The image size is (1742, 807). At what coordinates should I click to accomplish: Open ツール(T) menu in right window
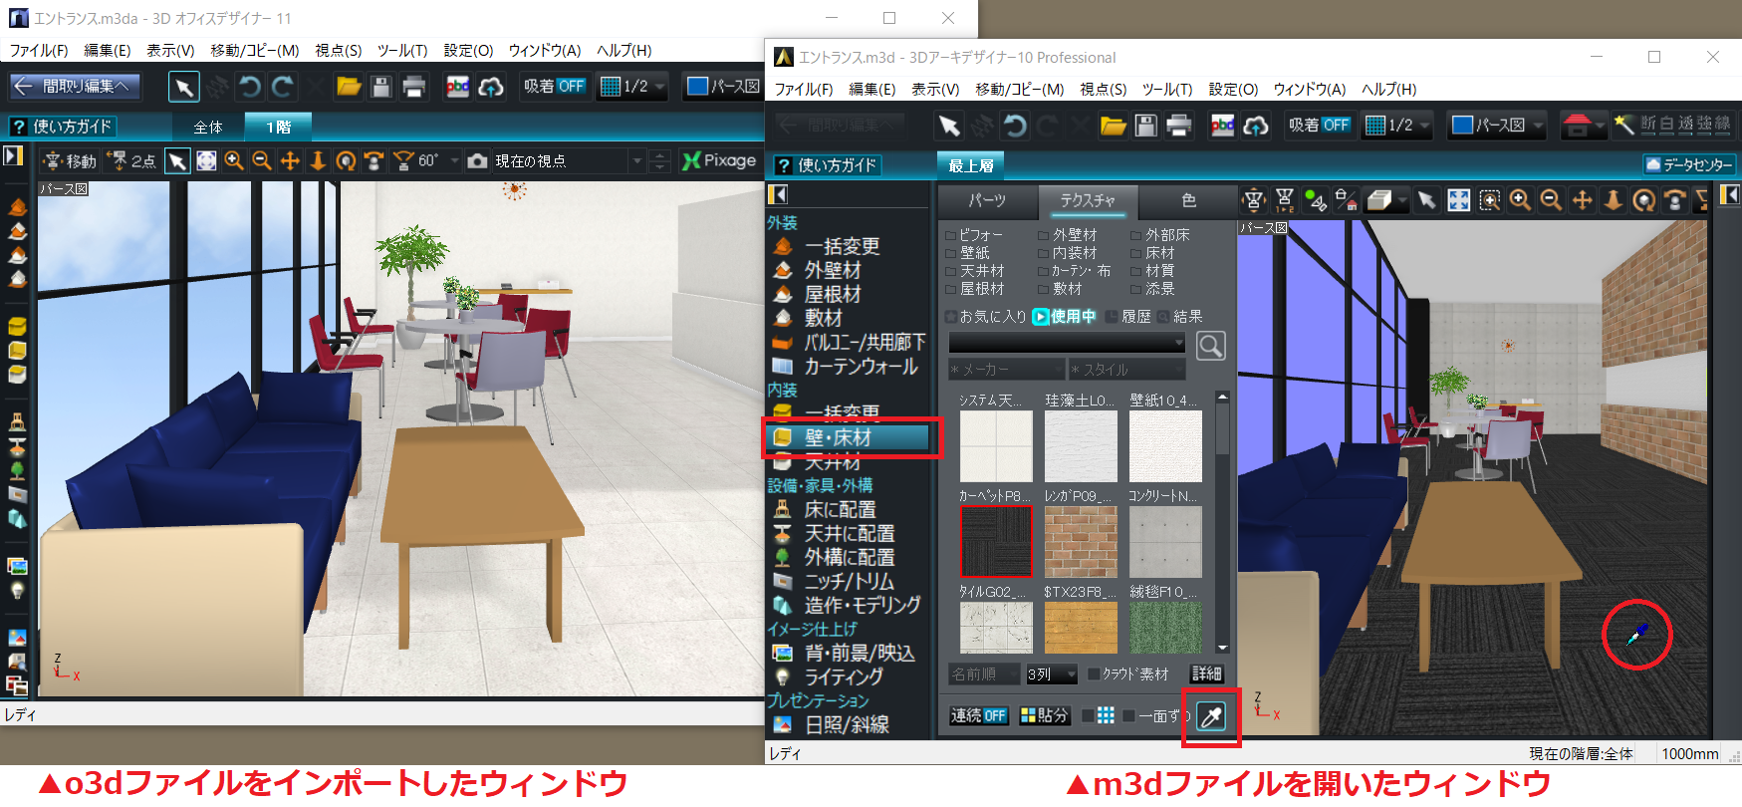point(1166,90)
